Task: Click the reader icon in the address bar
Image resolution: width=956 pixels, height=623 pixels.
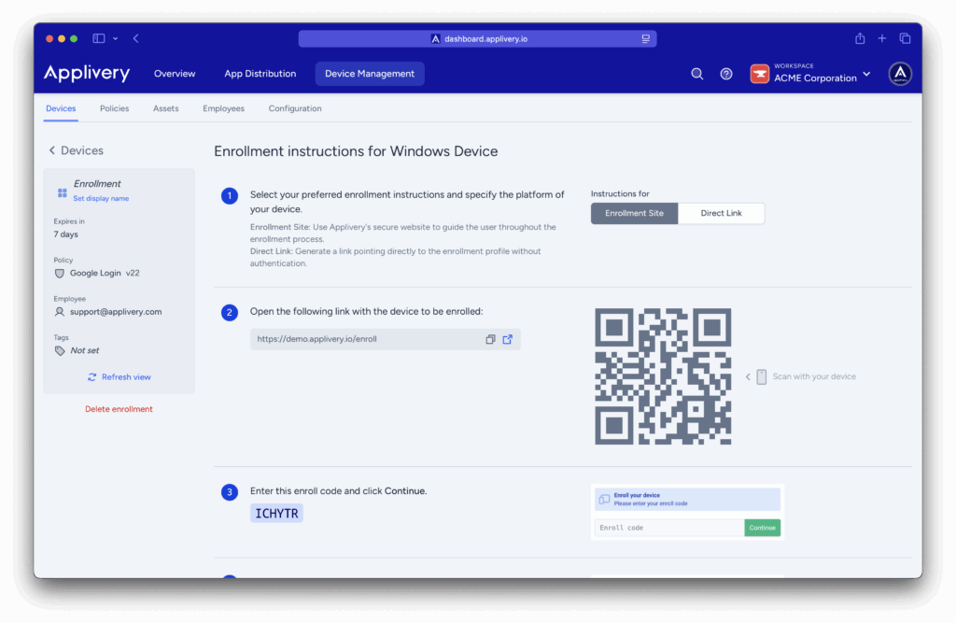Action: click(646, 38)
